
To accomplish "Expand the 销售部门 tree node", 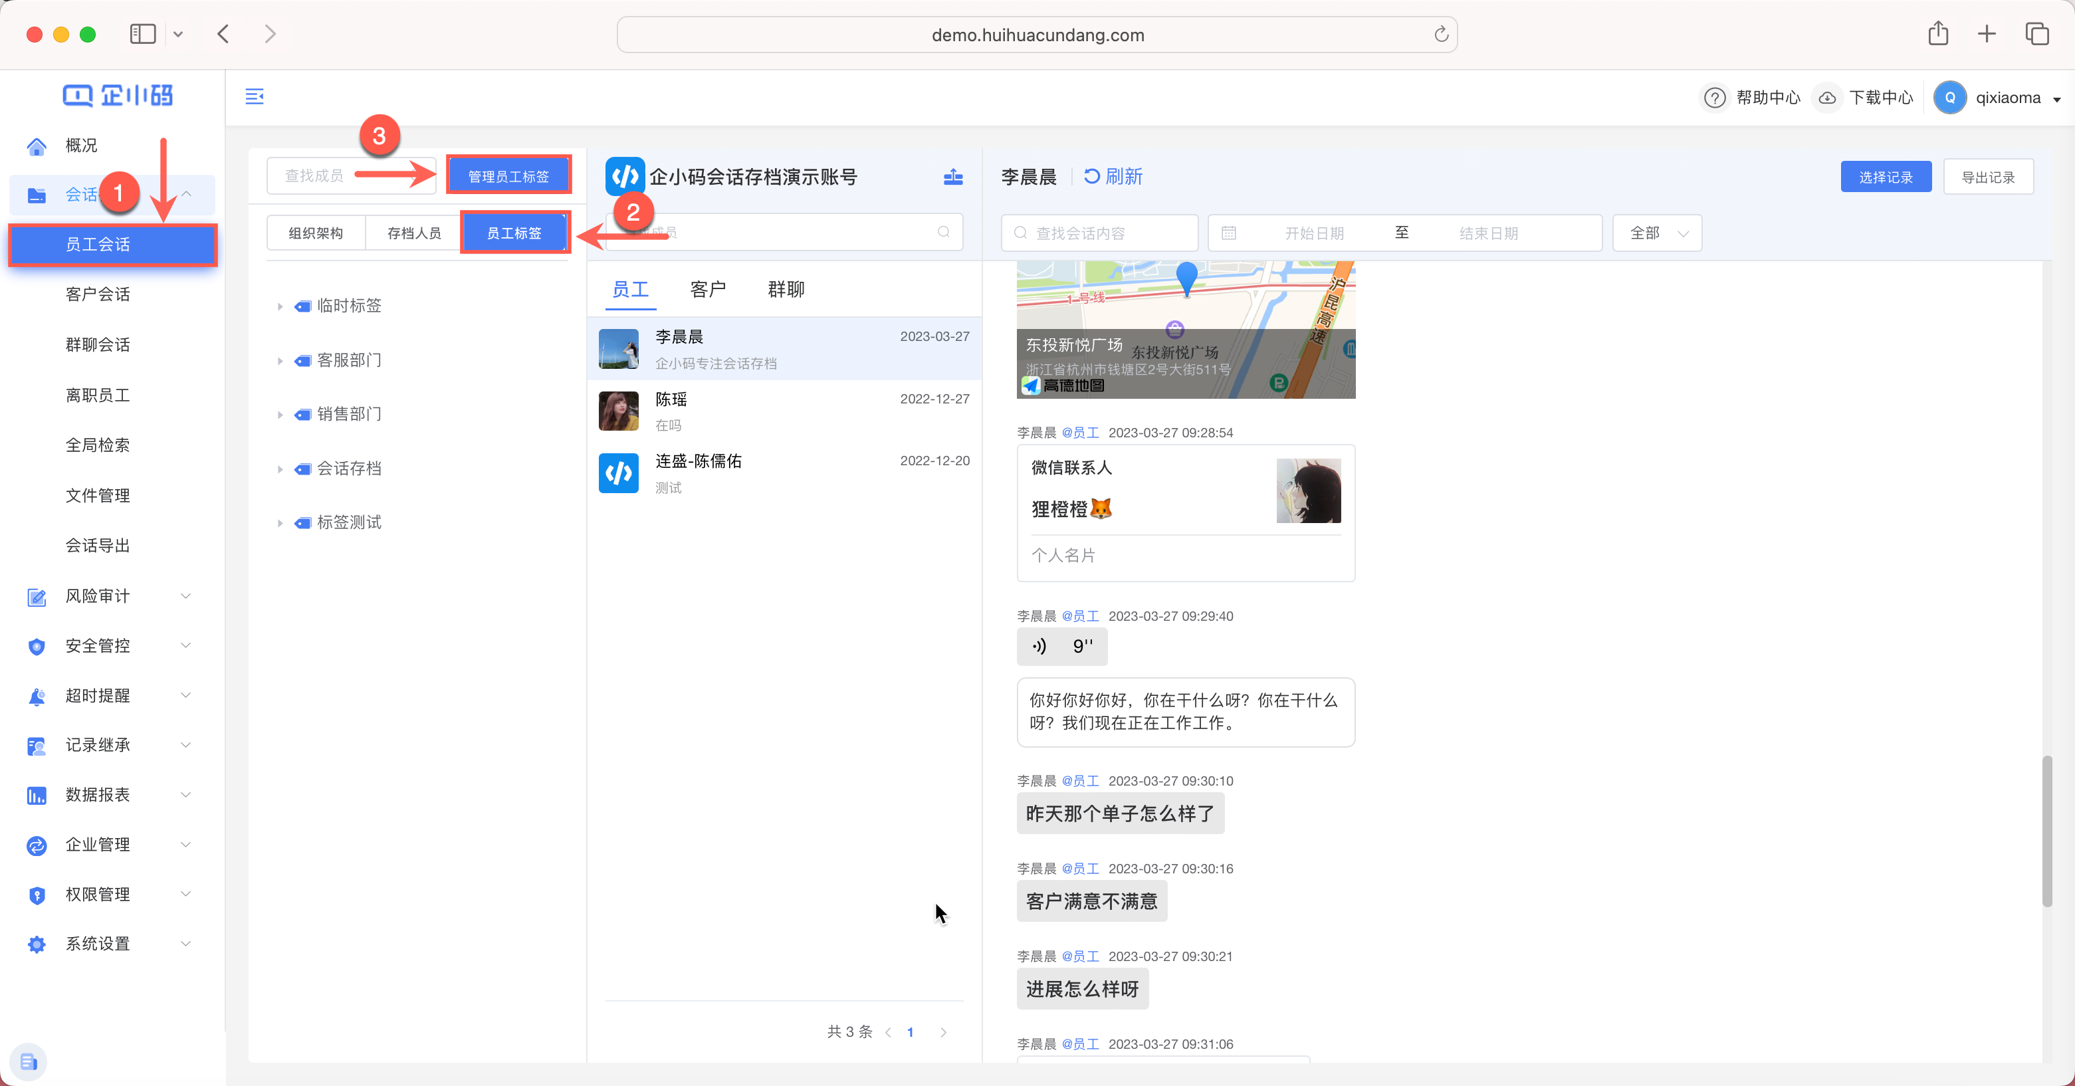I will (x=280, y=415).
